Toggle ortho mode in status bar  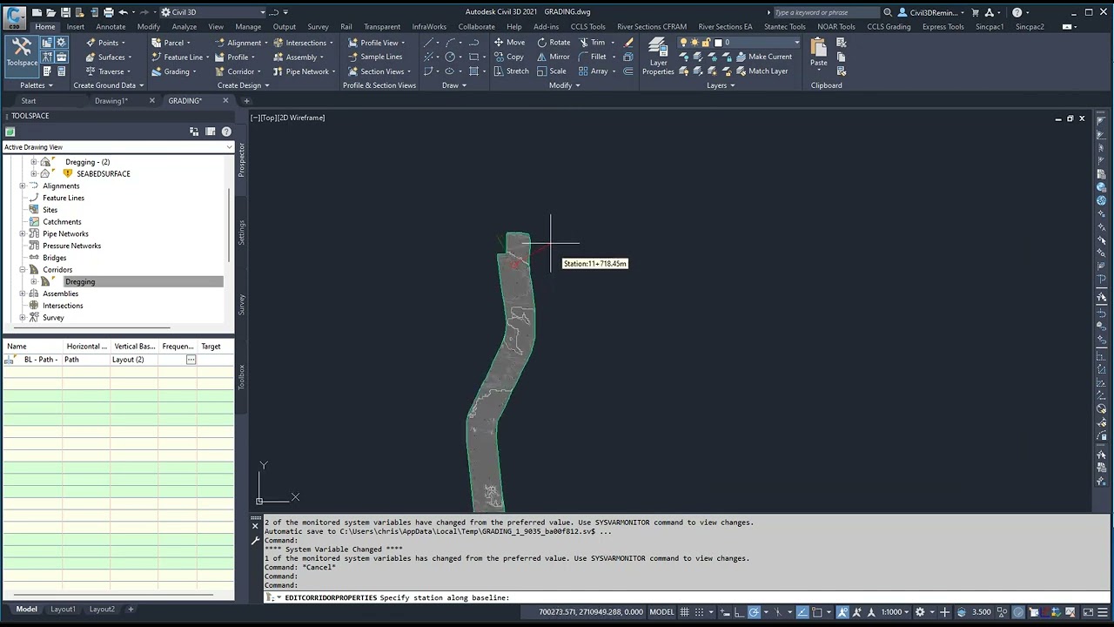pos(738,611)
